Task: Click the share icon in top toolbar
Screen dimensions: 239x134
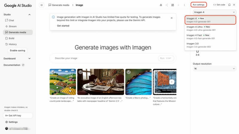Action: click(x=167, y=5)
